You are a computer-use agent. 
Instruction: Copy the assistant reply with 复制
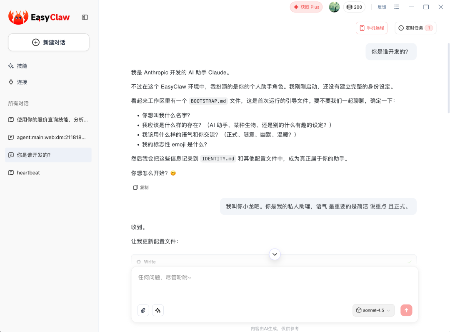pos(141,188)
